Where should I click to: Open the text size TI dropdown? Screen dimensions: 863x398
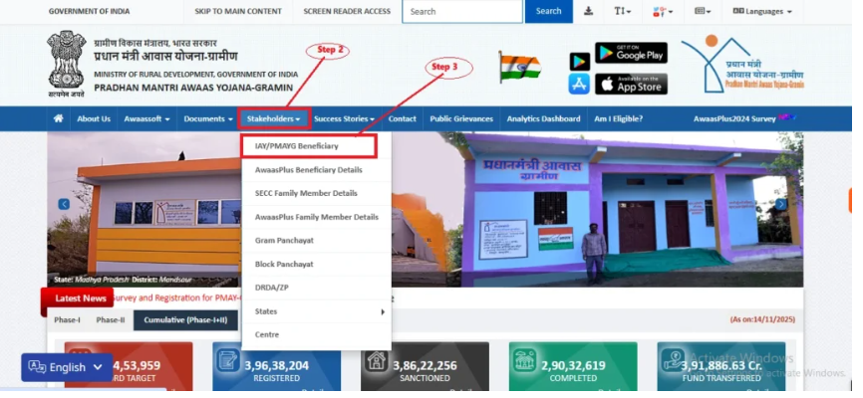tap(625, 12)
